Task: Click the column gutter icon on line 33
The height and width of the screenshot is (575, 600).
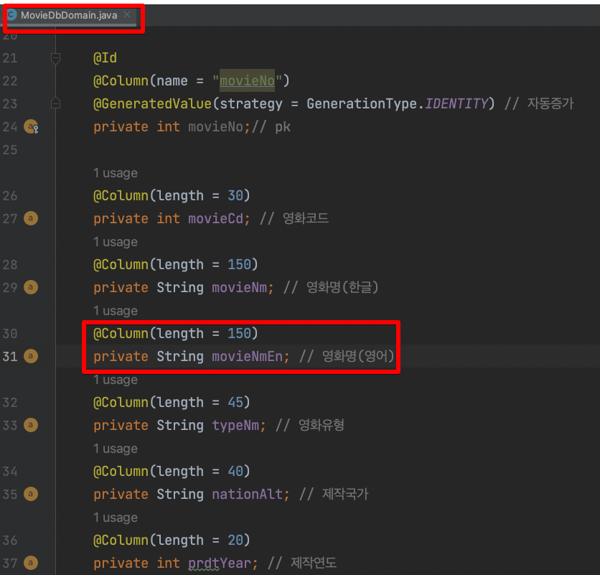Action: (x=31, y=425)
